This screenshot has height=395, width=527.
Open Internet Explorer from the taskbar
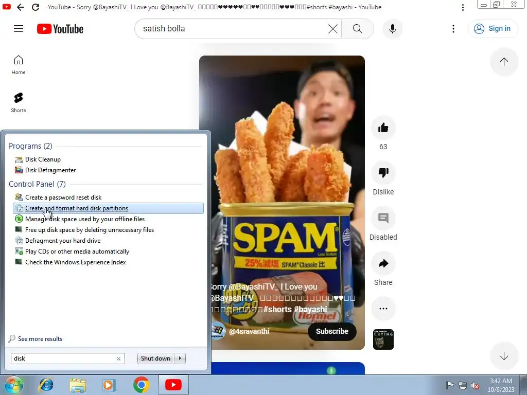click(x=46, y=385)
